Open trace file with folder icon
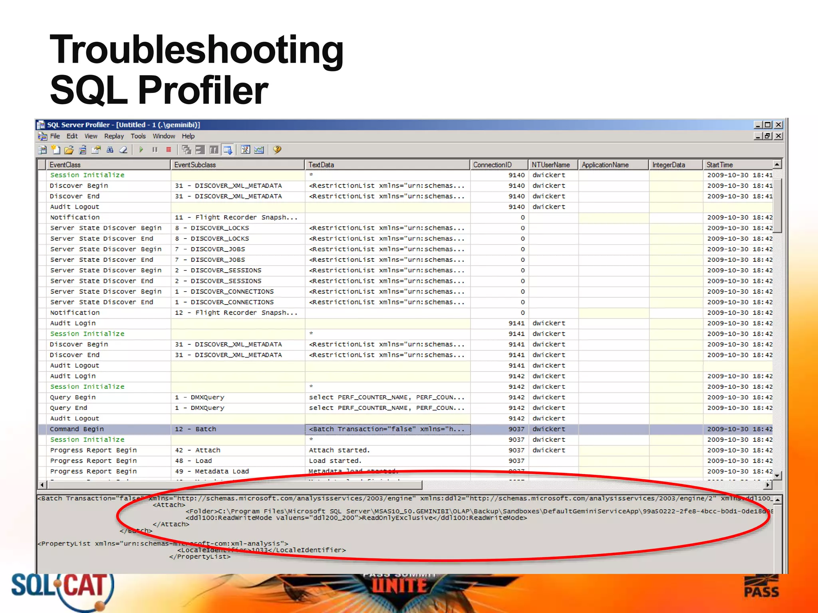The width and height of the screenshot is (818, 613). coord(69,150)
